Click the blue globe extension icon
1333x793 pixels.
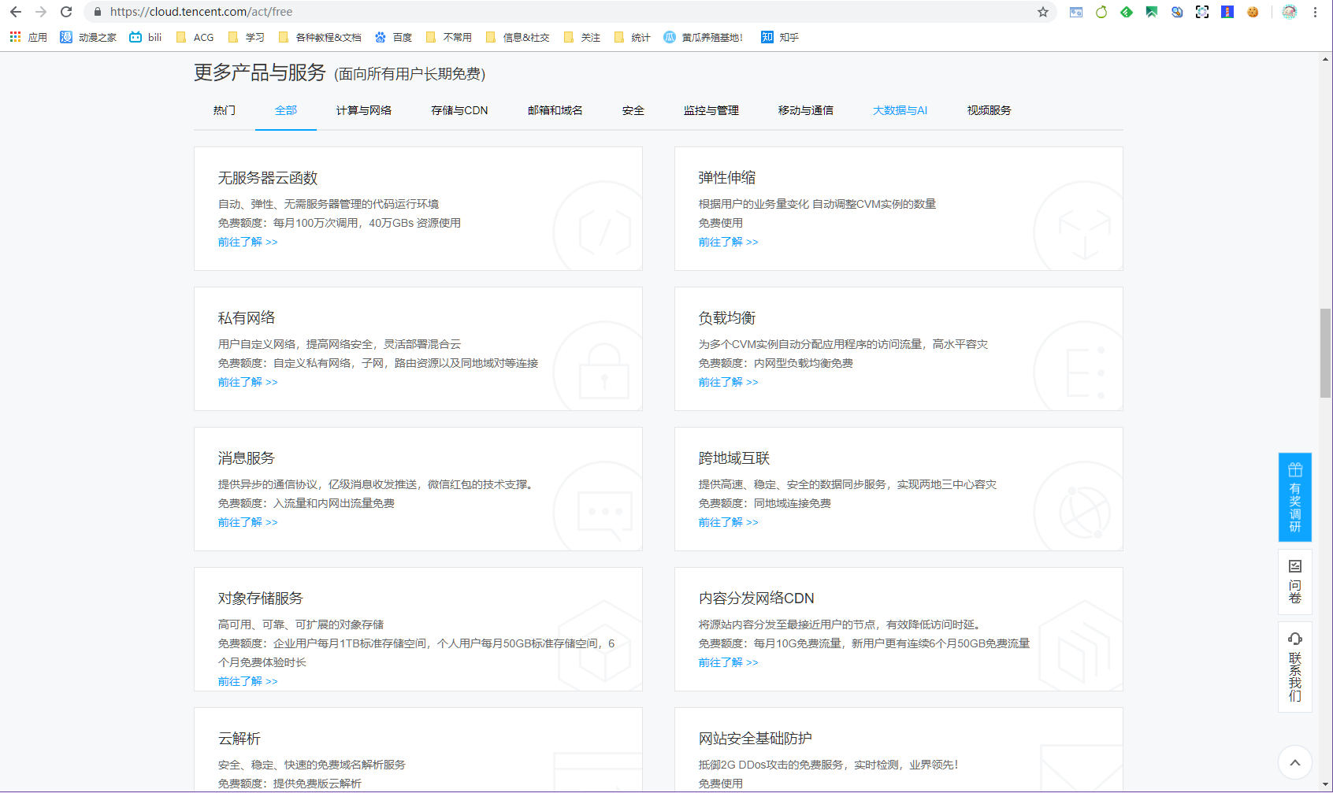pos(1177,12)
